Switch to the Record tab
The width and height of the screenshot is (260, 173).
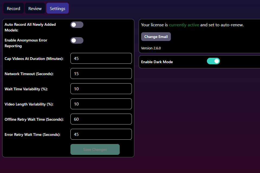coord(13,8)
